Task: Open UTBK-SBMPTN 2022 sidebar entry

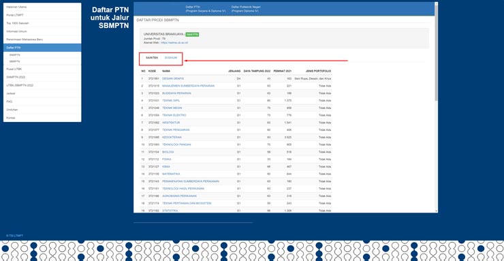Action: coord(42,85)
